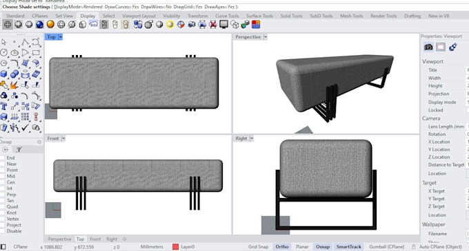Click the Rectangular Array grid icon
This screenshot has height=251, width=469.
click(x=26, y=116)
